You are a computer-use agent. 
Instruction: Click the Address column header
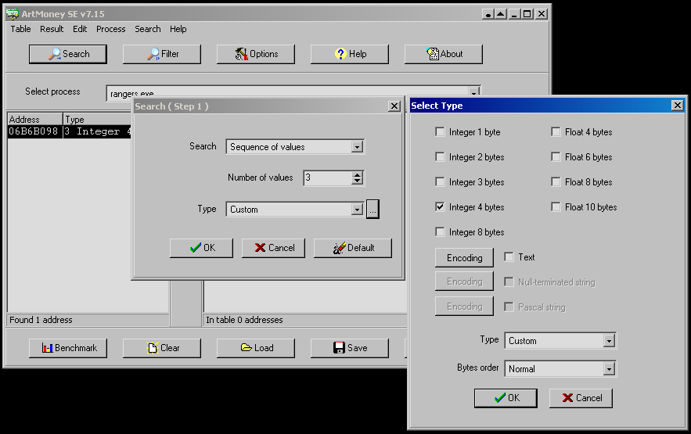pos(35,120)
